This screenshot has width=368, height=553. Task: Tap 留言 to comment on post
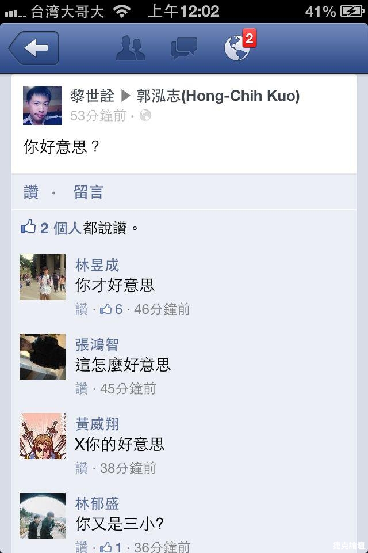click(89, 192)
